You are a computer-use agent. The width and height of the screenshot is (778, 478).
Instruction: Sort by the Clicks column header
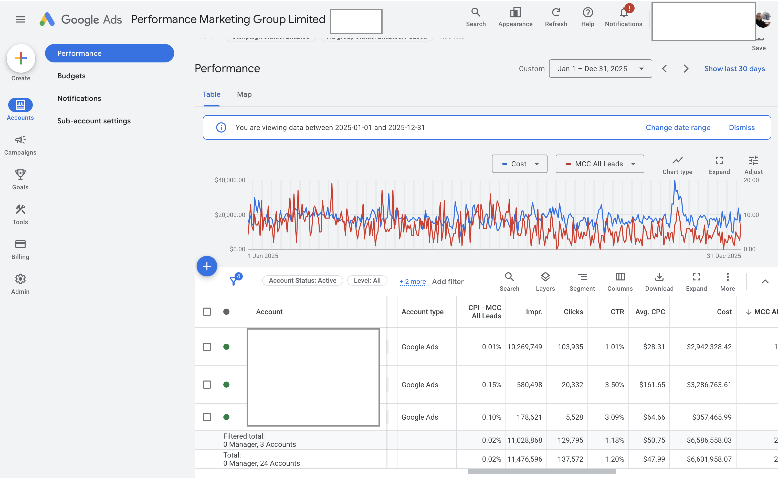coord(573,312)
